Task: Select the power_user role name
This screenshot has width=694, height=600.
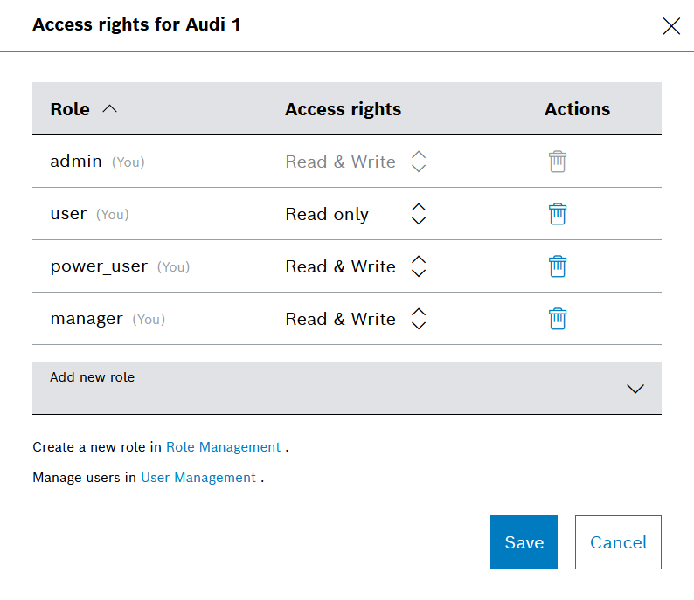Action: coord(99,266)
